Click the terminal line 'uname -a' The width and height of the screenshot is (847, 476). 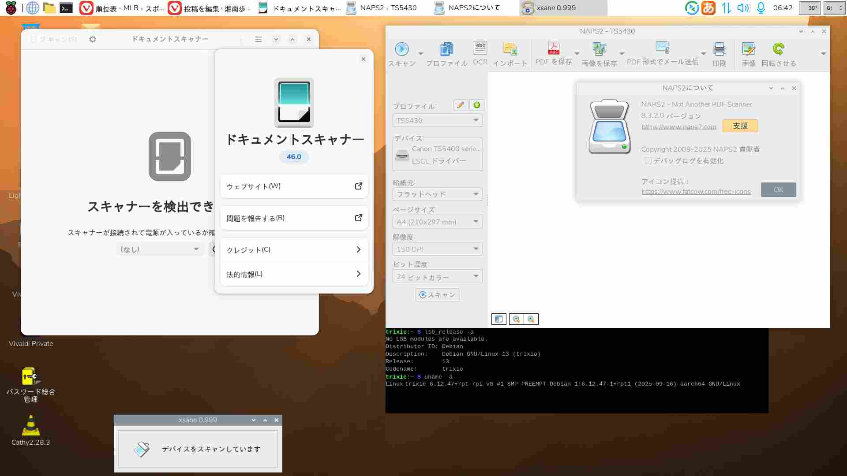419,377
